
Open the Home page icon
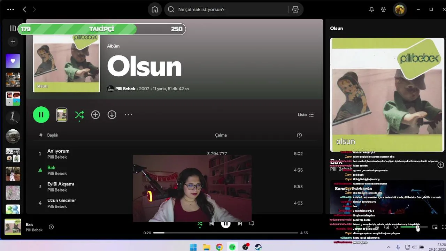click(155, 9)
